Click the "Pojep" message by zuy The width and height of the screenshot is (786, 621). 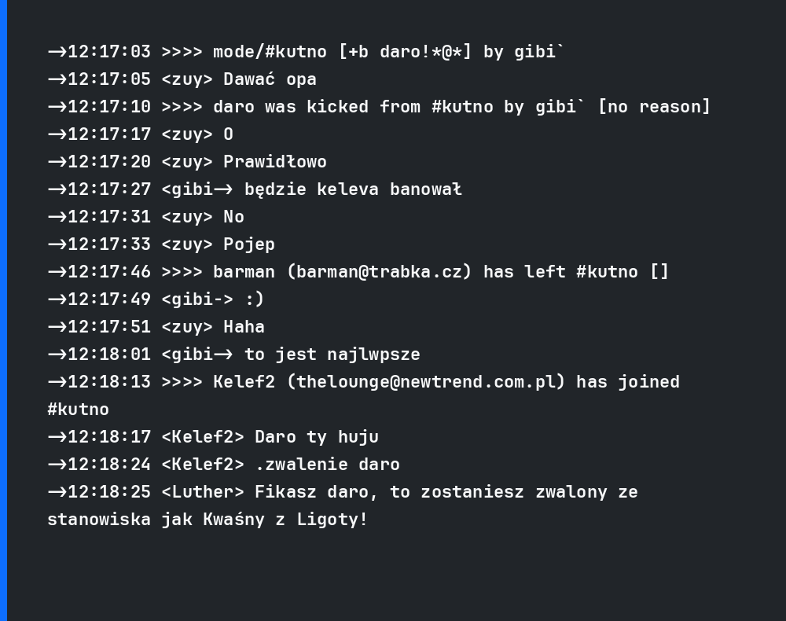pyautogui.click(x=248, y=244)
